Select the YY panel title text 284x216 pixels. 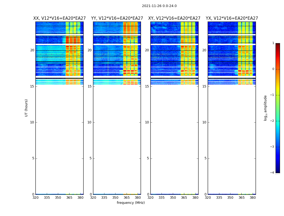[117, 18]
